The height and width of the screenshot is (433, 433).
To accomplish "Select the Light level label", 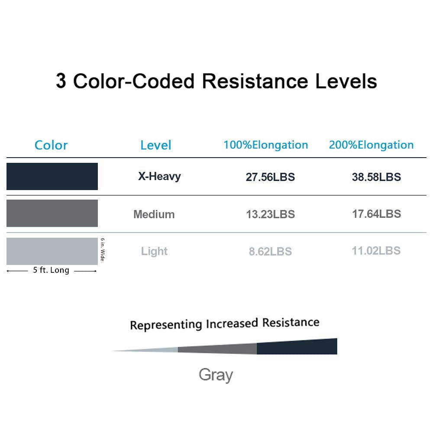I will (x=154, y=251).
